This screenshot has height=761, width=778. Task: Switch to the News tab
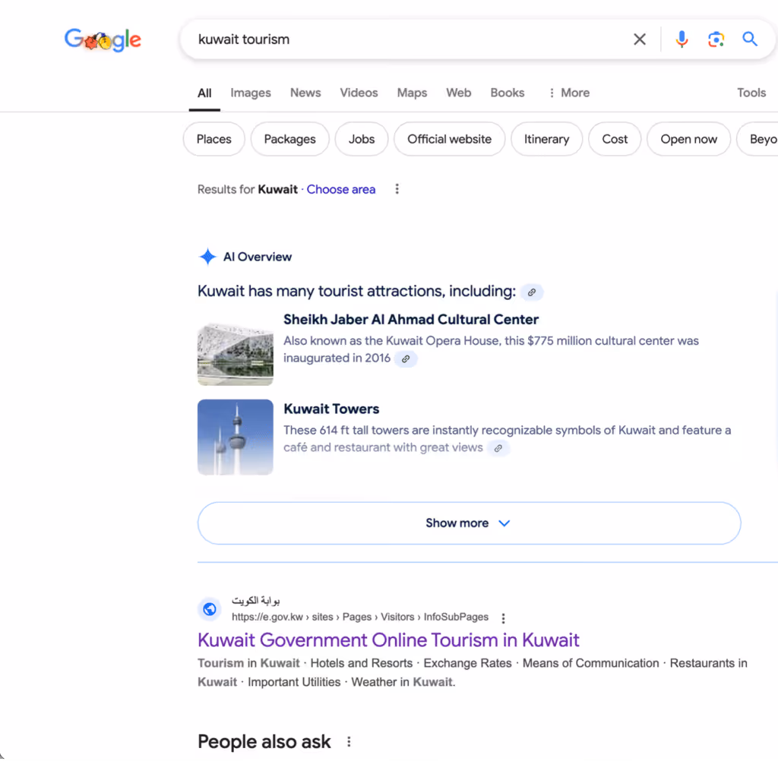point(305,93)
